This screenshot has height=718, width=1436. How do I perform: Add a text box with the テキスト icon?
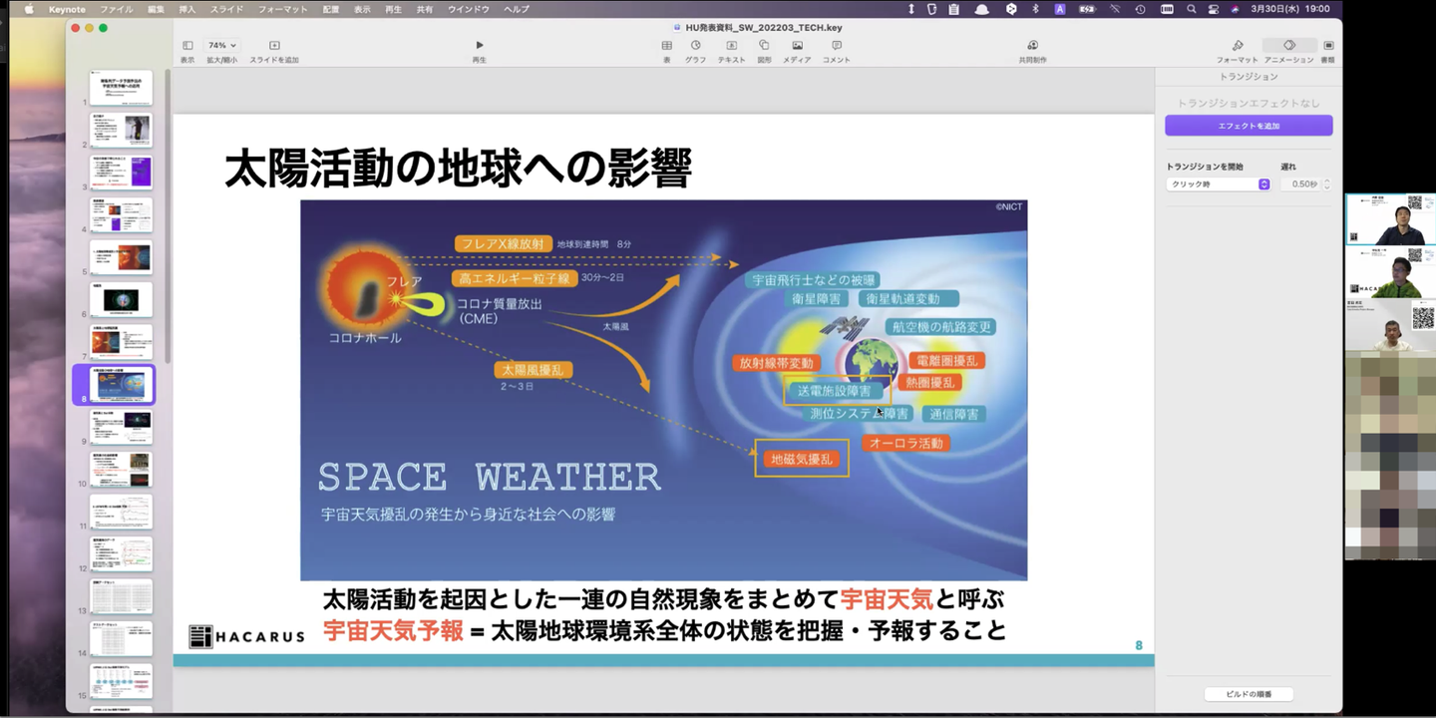(731, 46)
